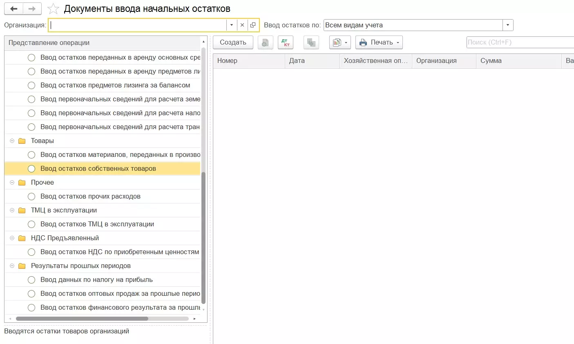Select Ввод первоначальных сведений для расчета тран… row

pyautogui.click(x=103, y=127)
